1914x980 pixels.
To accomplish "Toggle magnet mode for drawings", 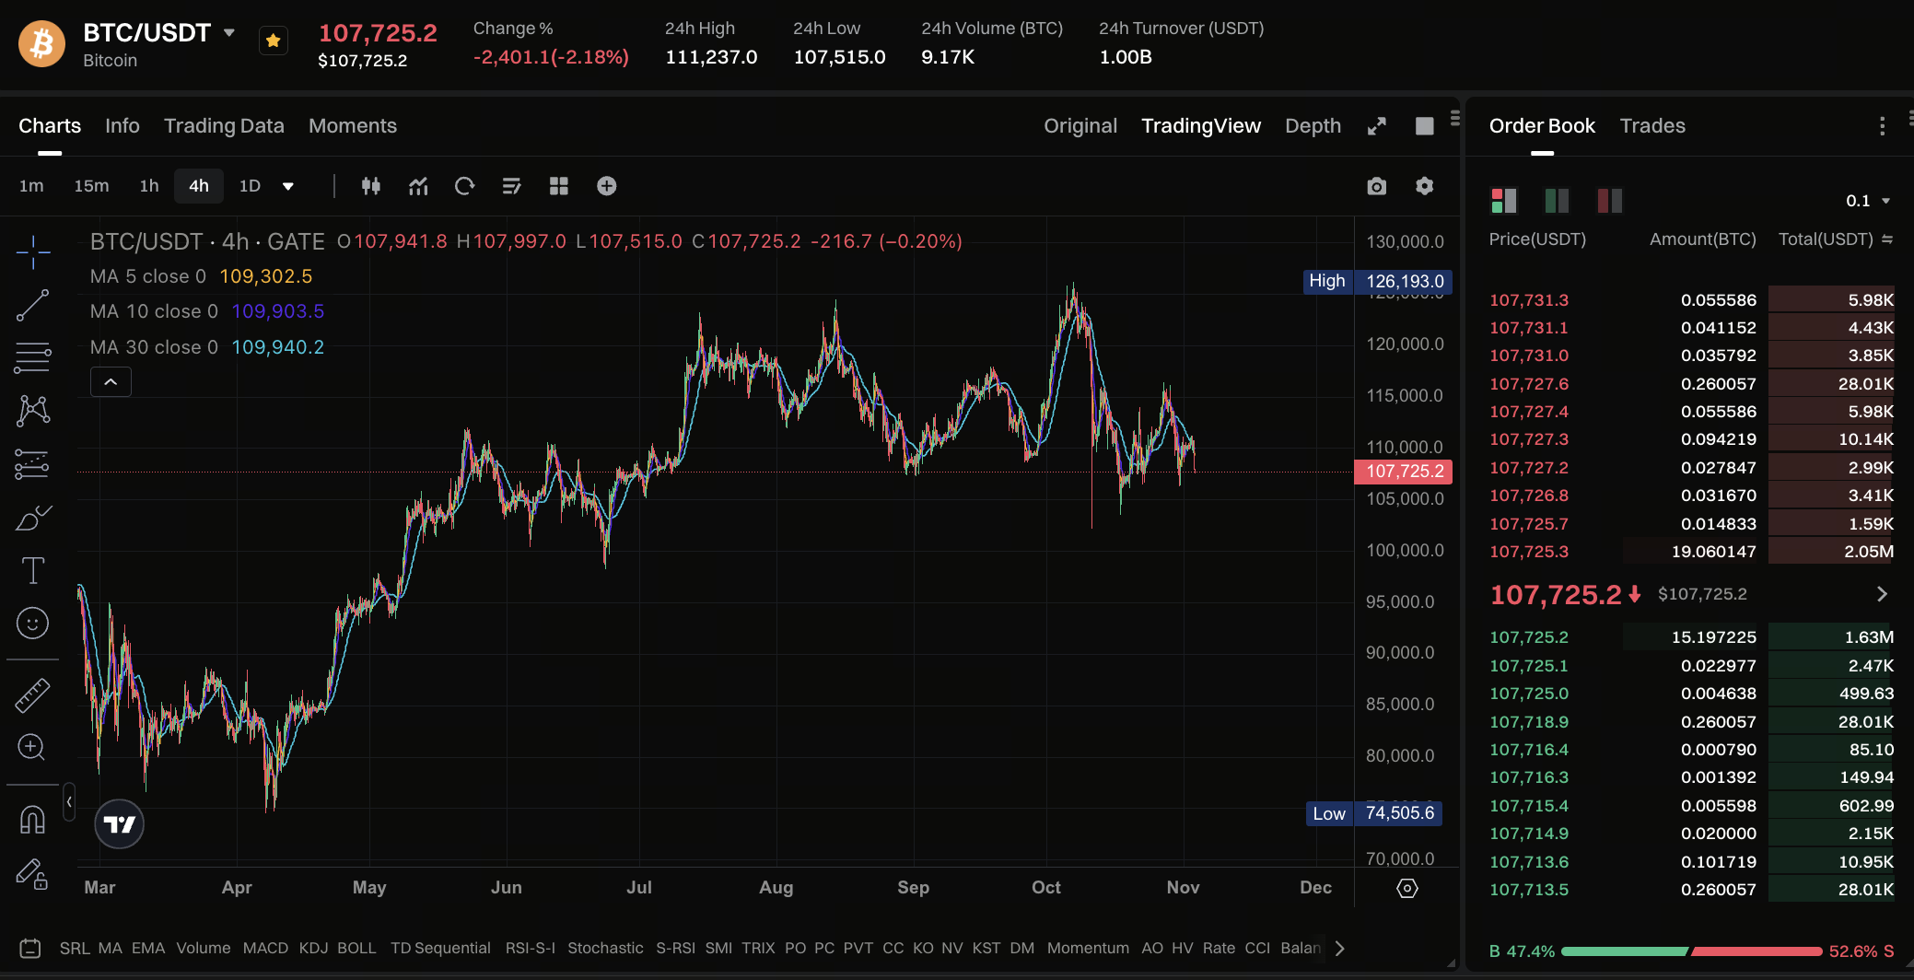I will click(33, 819).
